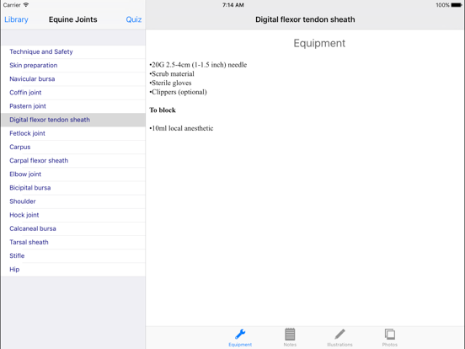Choose Tarsal sheath
The image size is (465, 349).
[73, 243]
